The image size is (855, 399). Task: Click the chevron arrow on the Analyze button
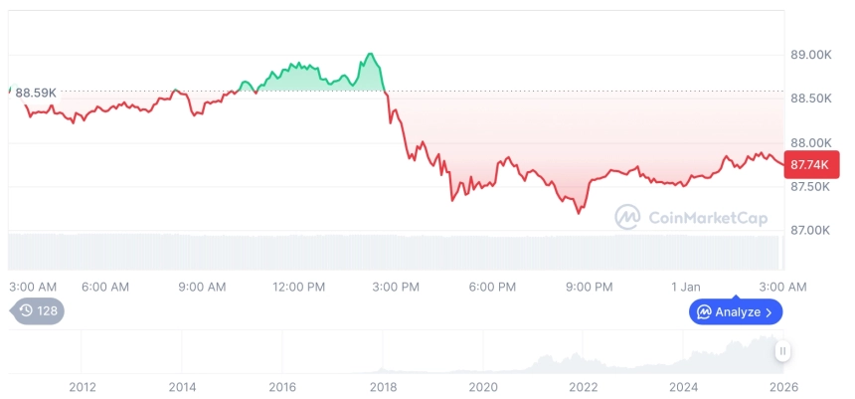pyautogui.click(x=769, y=312)
